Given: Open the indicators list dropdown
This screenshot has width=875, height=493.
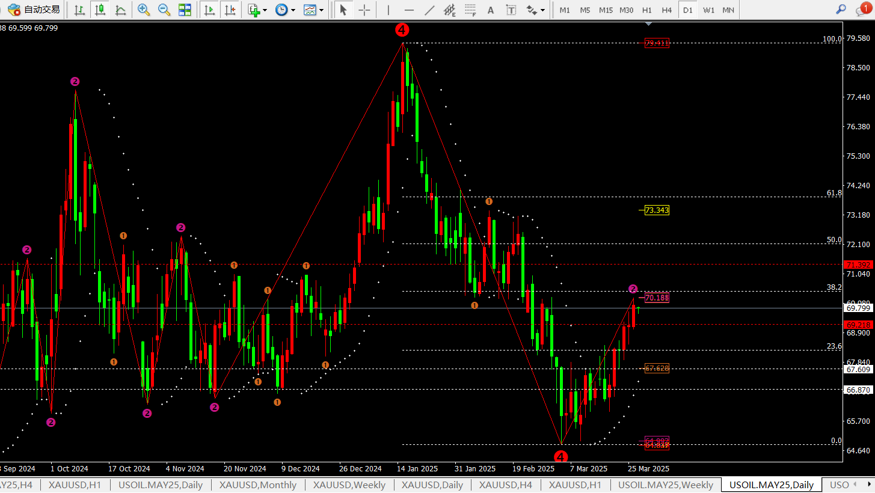Looking at the screenshot, I should [256, 10].
